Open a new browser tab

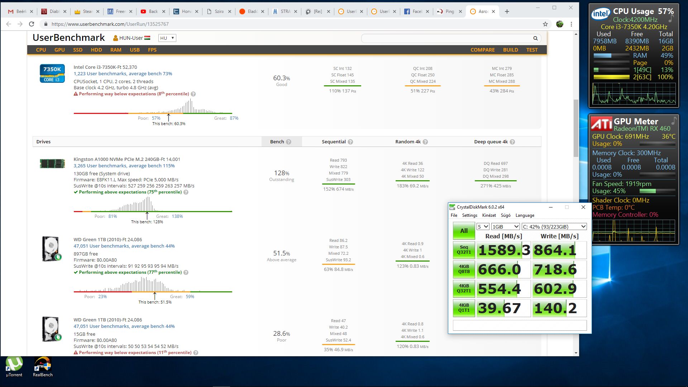coord(507,11)
